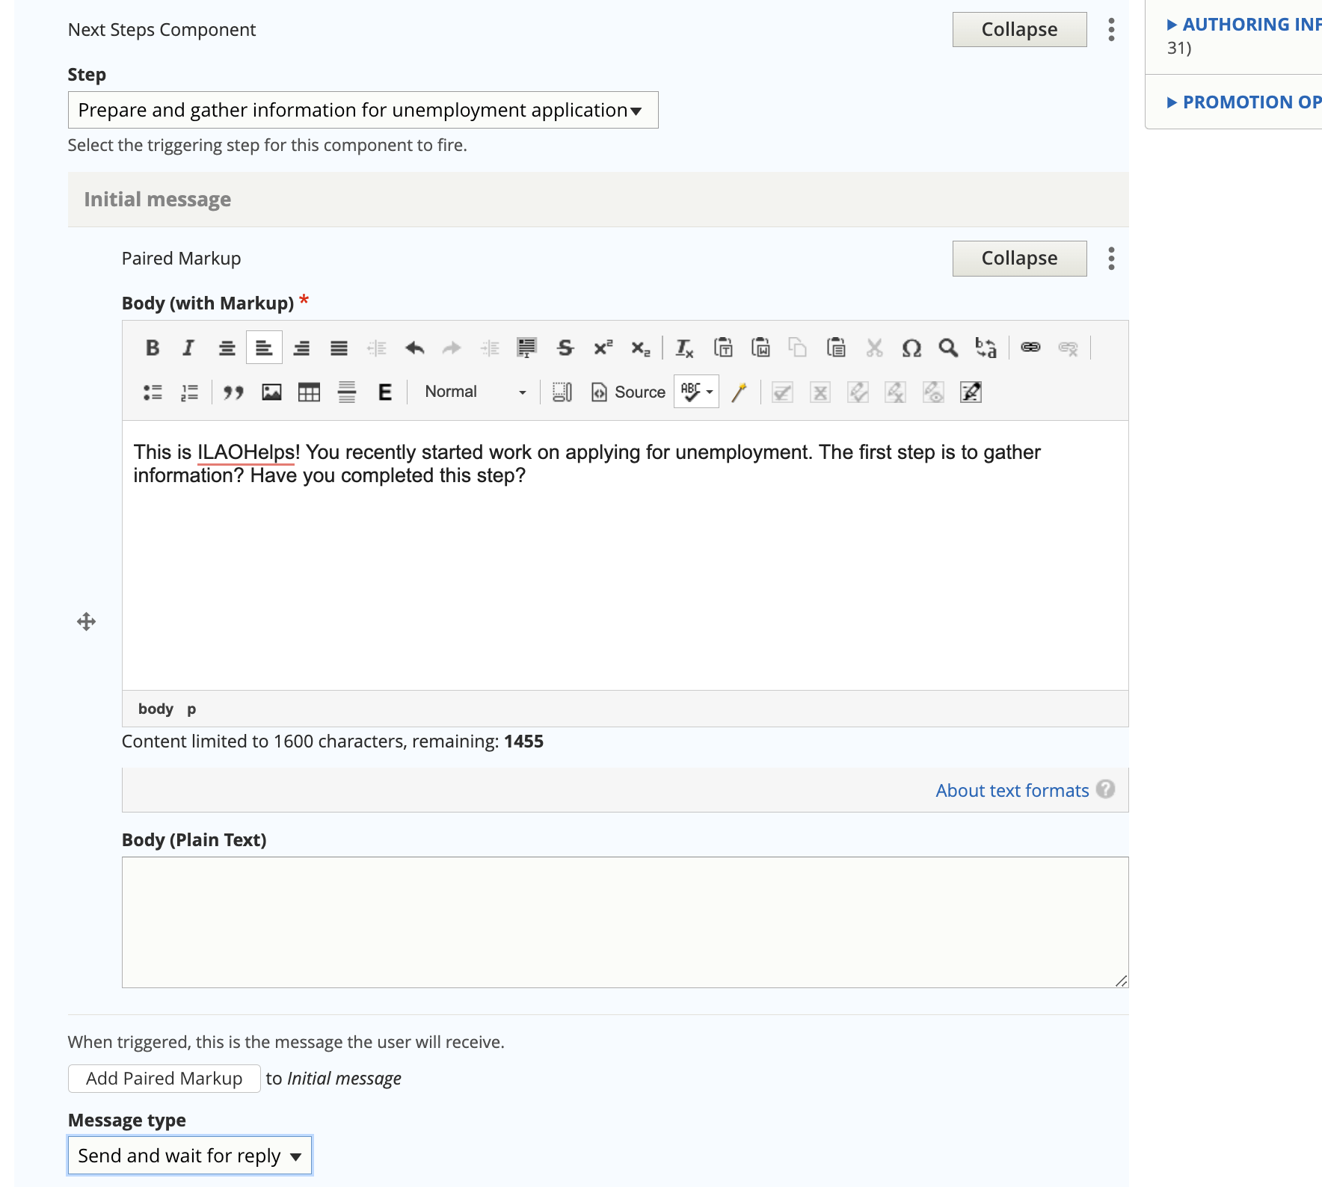Click the plain text field resize handle
Viewport: 1322px width, 1187px height.
coord(1121,980)
